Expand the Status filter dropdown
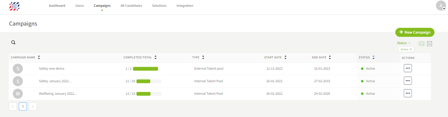This screenshot has width=448, height=117. 404,43
